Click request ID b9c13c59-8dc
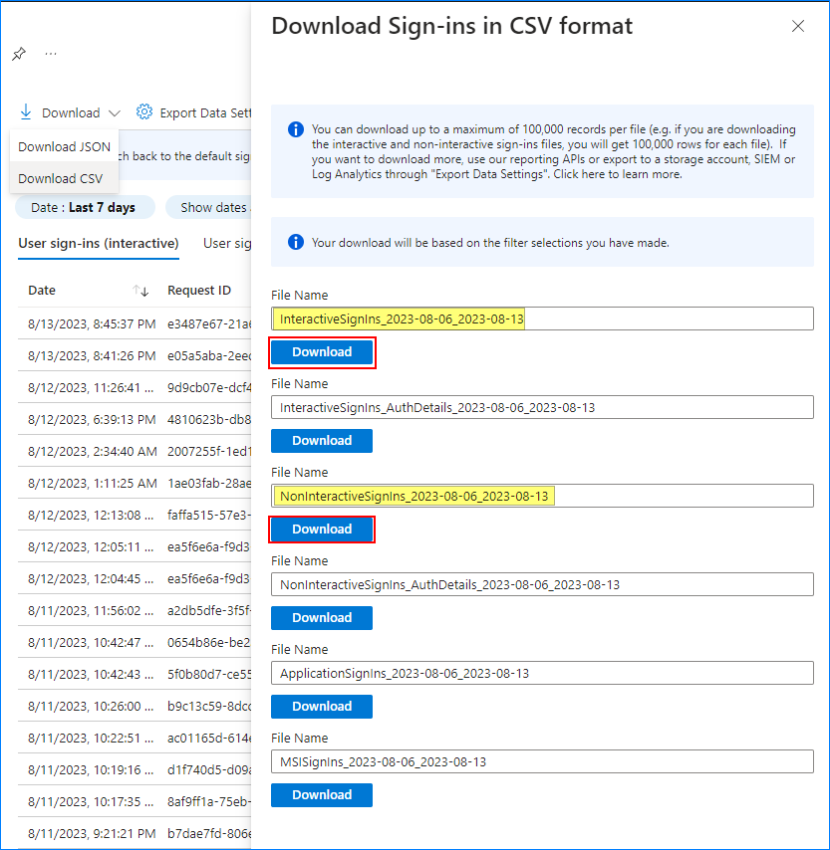This screenshot has width=830, height=850. pos(209,707)
